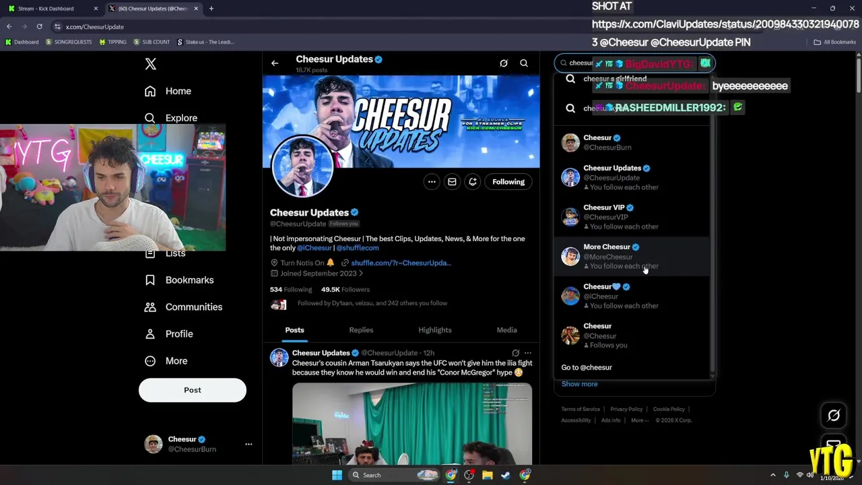Screen dimensions: 862x485
Task: Open Bookmarks in the sidebar
Action: [x=179, y=280]
